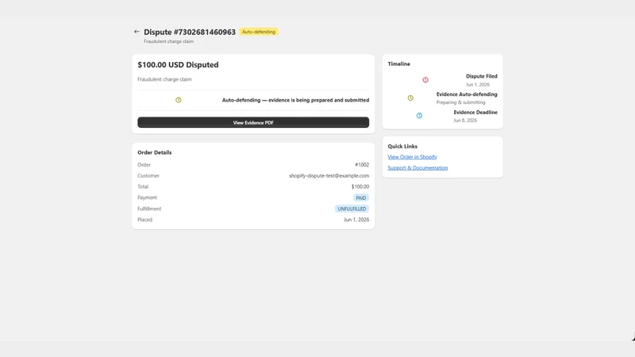Click the Evidence Deadline timeline entry

[475, 116]
